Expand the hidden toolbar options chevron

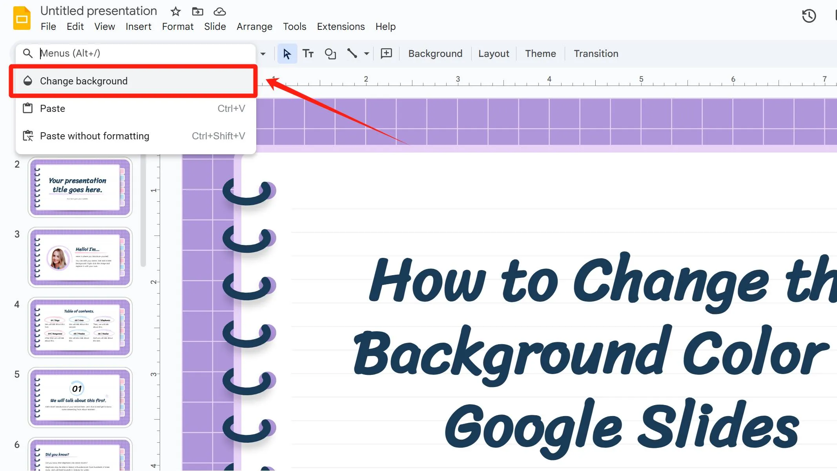pos(263,53)
